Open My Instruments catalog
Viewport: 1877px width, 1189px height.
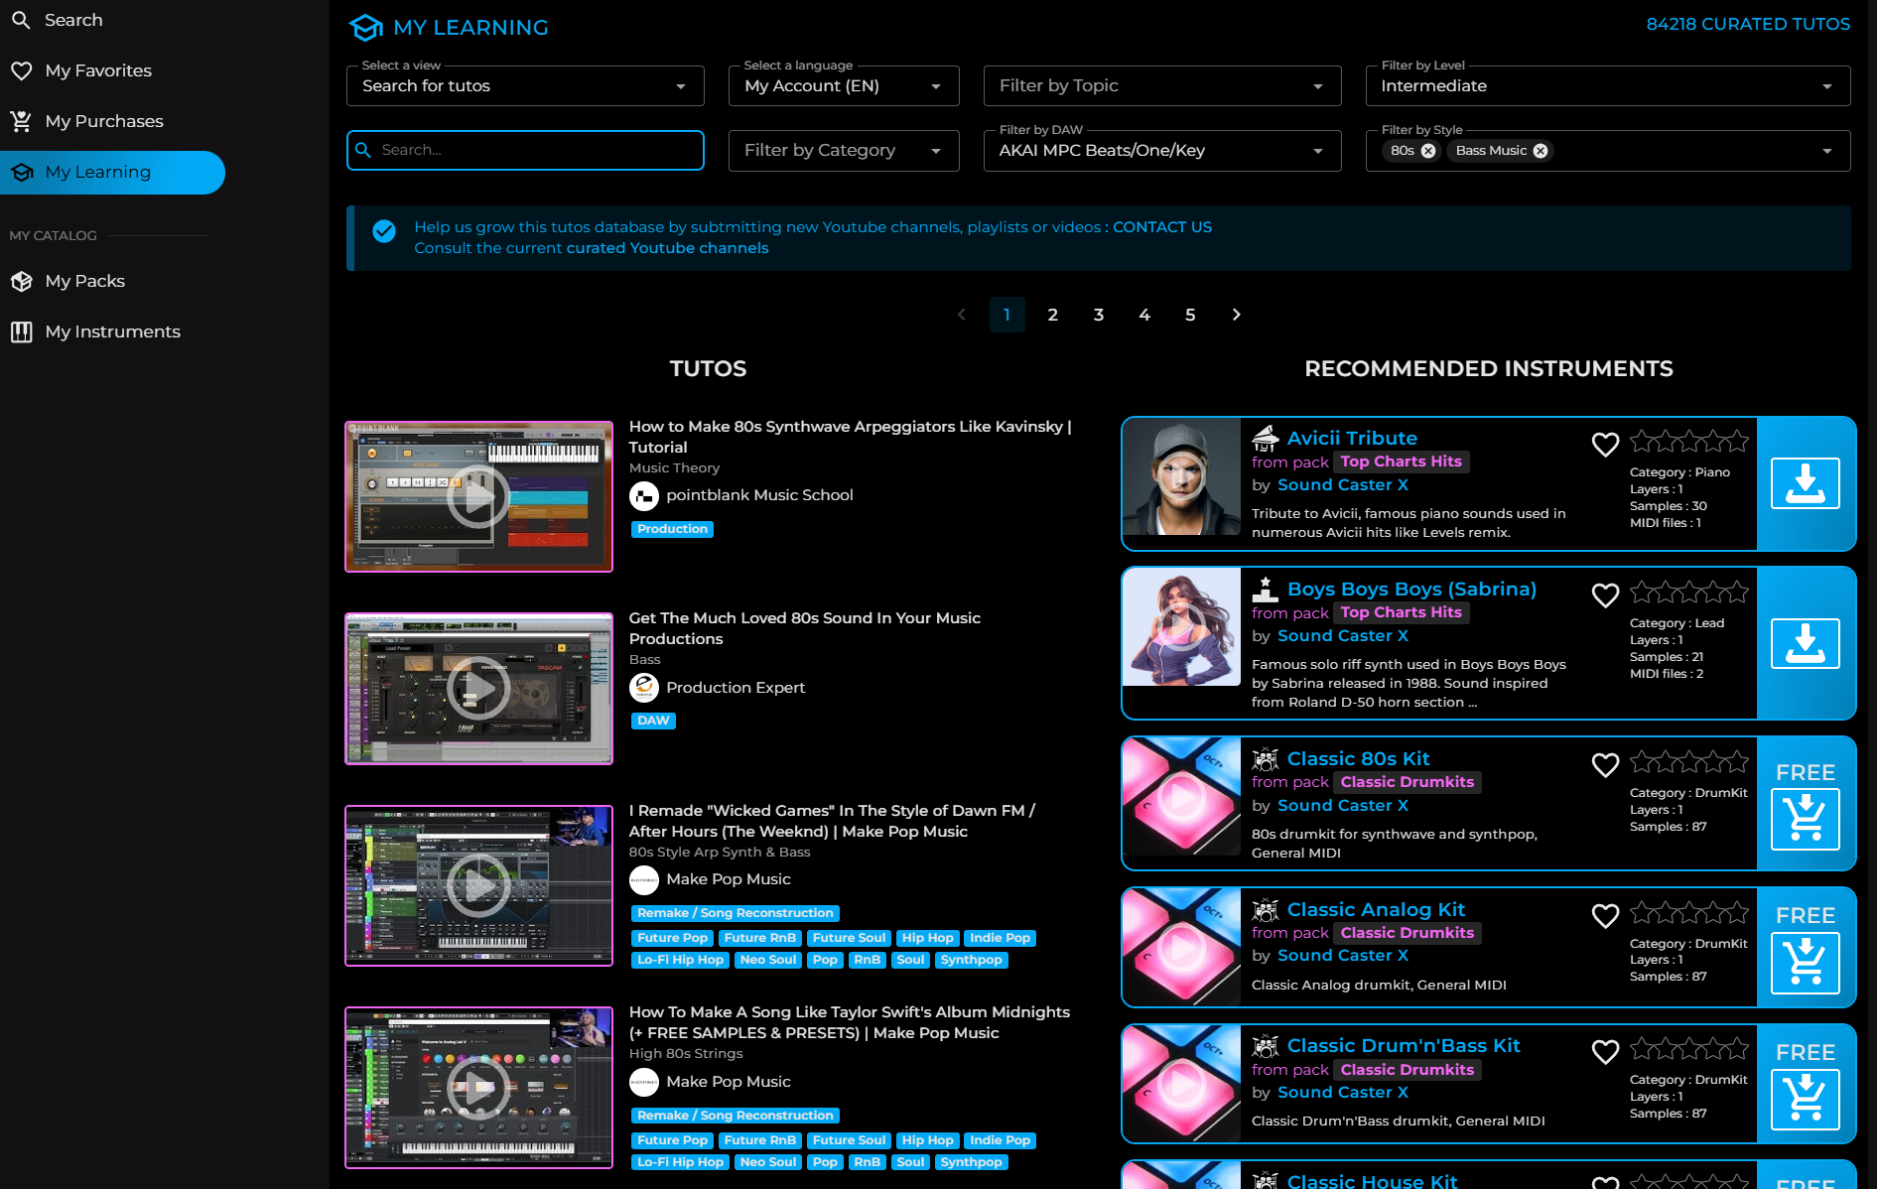pos(95,331)
